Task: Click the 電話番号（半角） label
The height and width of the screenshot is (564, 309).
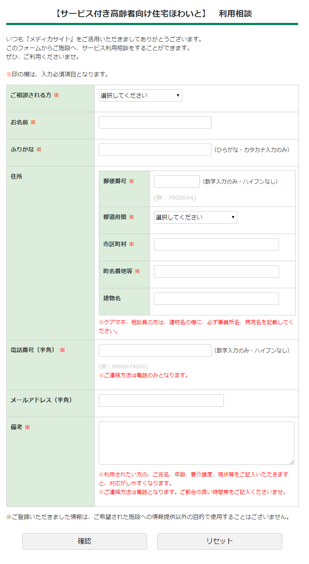Action: pyautogui.click(x=33, y=350)
